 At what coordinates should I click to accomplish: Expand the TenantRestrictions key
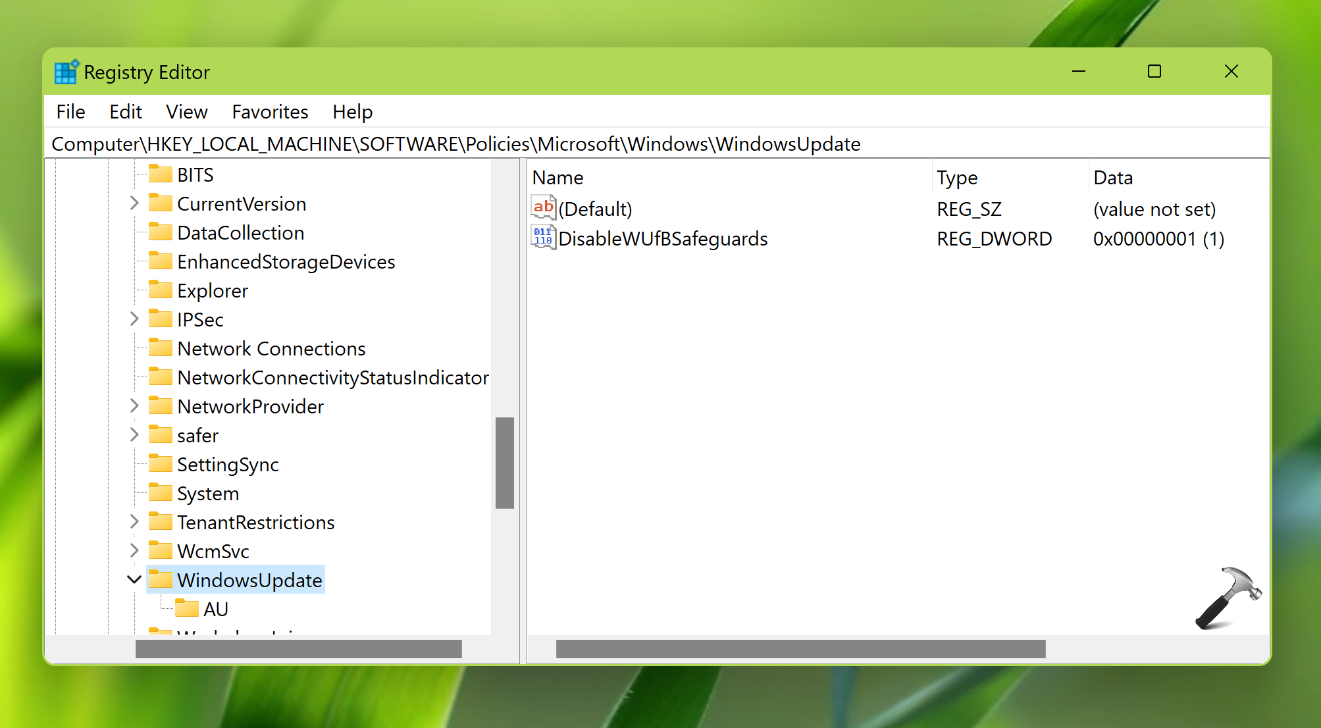pyautogui.click(x=134, y=522)
